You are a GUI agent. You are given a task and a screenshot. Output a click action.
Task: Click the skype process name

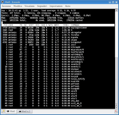coord(74,40)
